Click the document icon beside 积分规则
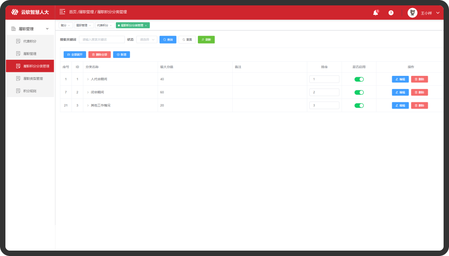 18,91
